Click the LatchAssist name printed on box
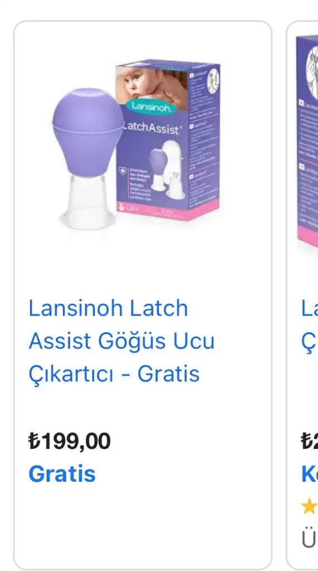This screenshot has width=318, height=571. click(x=151, y=129)
